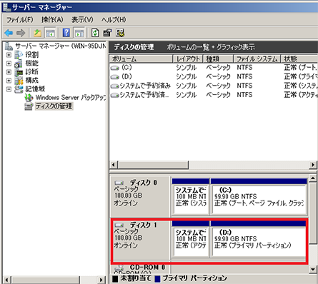Sort by レイアウト column header

coord(188,59)
